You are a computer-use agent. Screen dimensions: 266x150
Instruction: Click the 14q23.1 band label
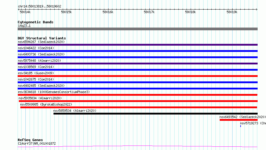tap(24, 26)
